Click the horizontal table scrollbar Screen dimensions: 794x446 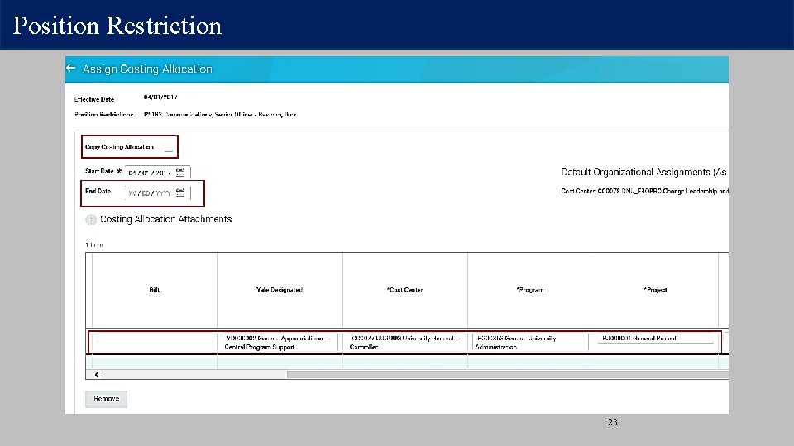click(507, 374)
